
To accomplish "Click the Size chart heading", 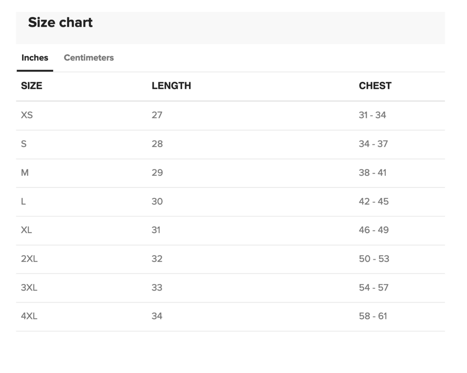I will [60, 23].
